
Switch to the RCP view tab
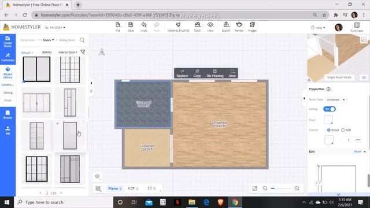(x=133, y=188)
